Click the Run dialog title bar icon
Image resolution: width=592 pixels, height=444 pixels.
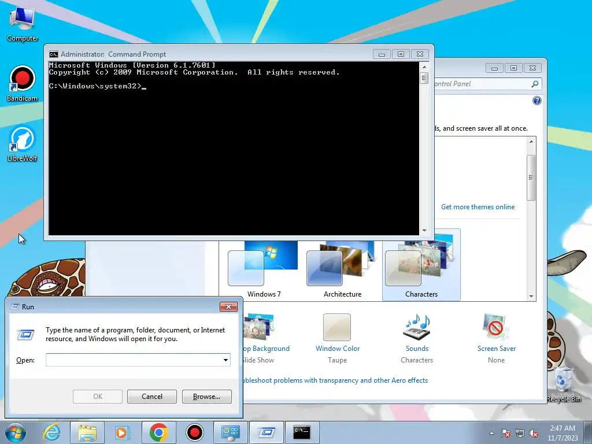[15, 306]
